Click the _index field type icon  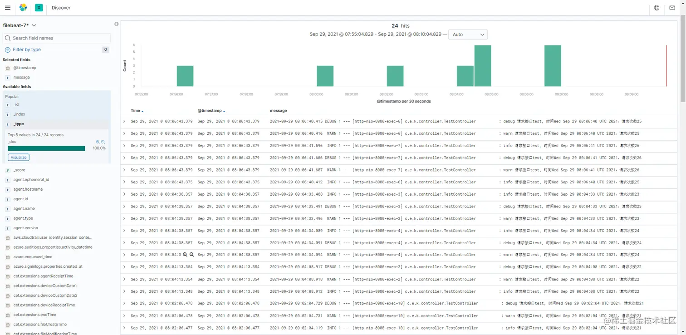tap(8, 114)
